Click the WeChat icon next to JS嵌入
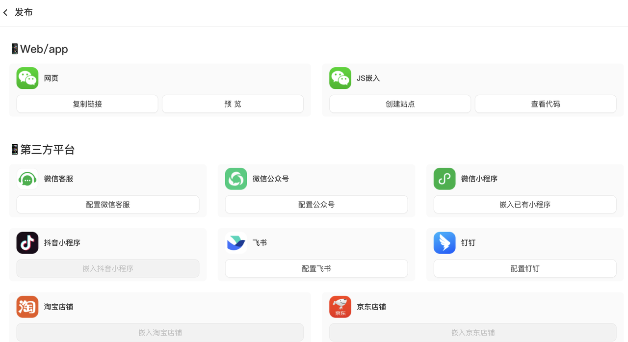This screenshot has width=628, height=342. (x=340, y=78)
